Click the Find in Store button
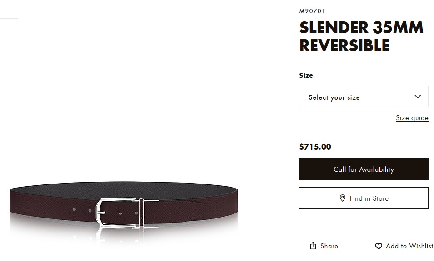This screenshot has width=434, height=261. click(x=364, y=198)
